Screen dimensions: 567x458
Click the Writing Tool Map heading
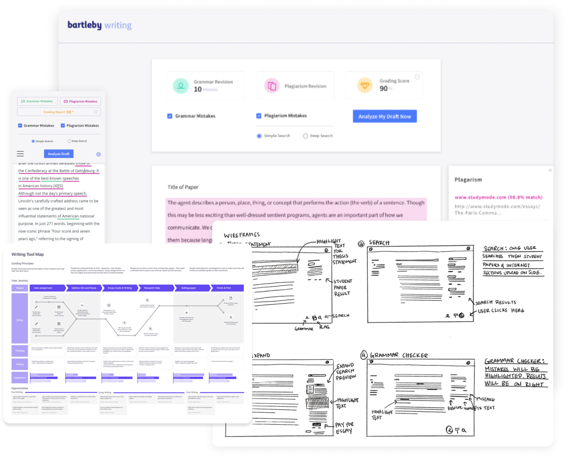(28, 254)
